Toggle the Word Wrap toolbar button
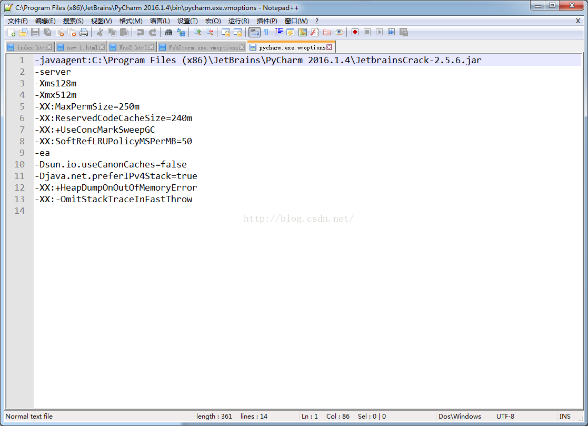 coord(254,33)
